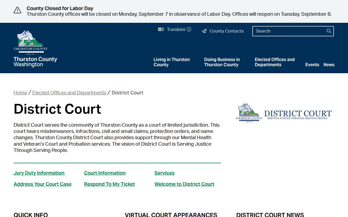Click the Translate language icon

coord(161,29)
